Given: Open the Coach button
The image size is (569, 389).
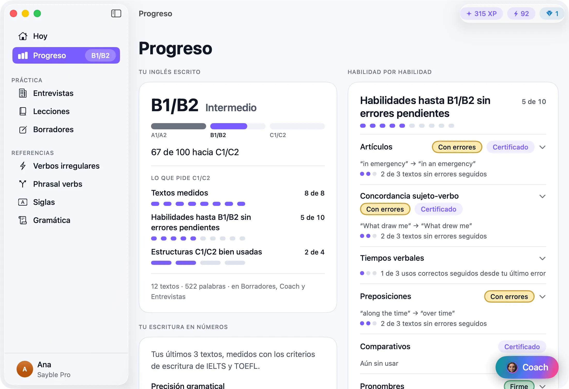Looking at the screenshot, I should (x=527, y=367).
